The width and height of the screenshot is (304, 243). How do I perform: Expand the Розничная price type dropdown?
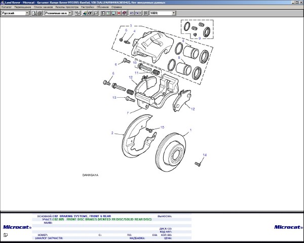(x=62, y=13)
